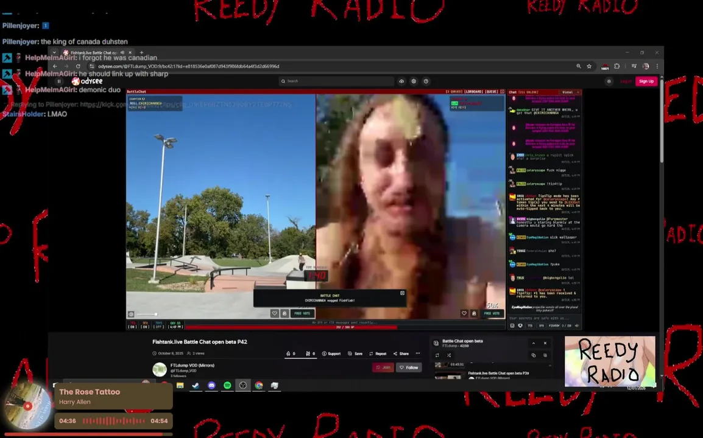Like the left stream with heart icon
The height and width of the screenshot is (438, 703).
pos(274,313)
